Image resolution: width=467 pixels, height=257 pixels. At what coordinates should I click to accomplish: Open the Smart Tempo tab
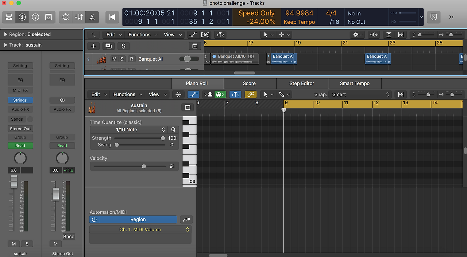[x=355, y=83]
